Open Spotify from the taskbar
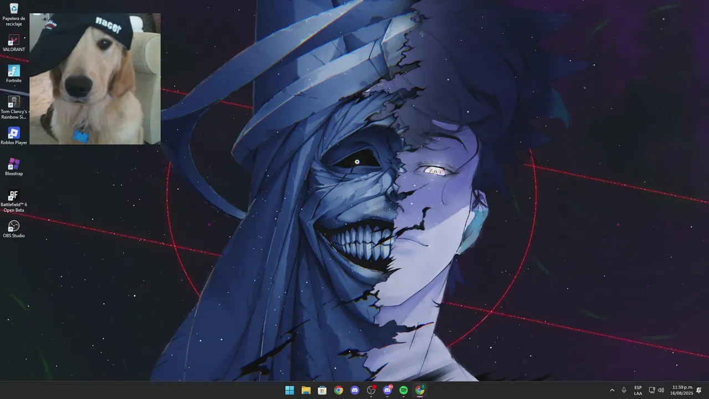Viewport: 709px width, 399px height. (403, 390)
